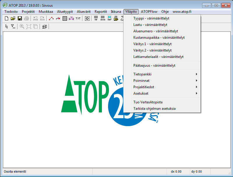Select the TXT text tool
The image size is (233, 177).
point(78,18)
